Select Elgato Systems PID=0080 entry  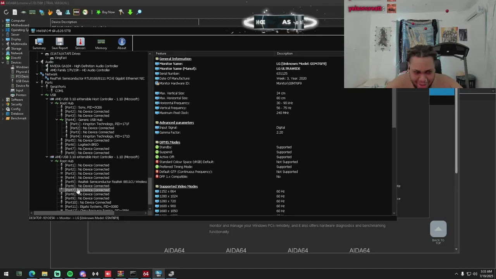[x=91, y=207]
